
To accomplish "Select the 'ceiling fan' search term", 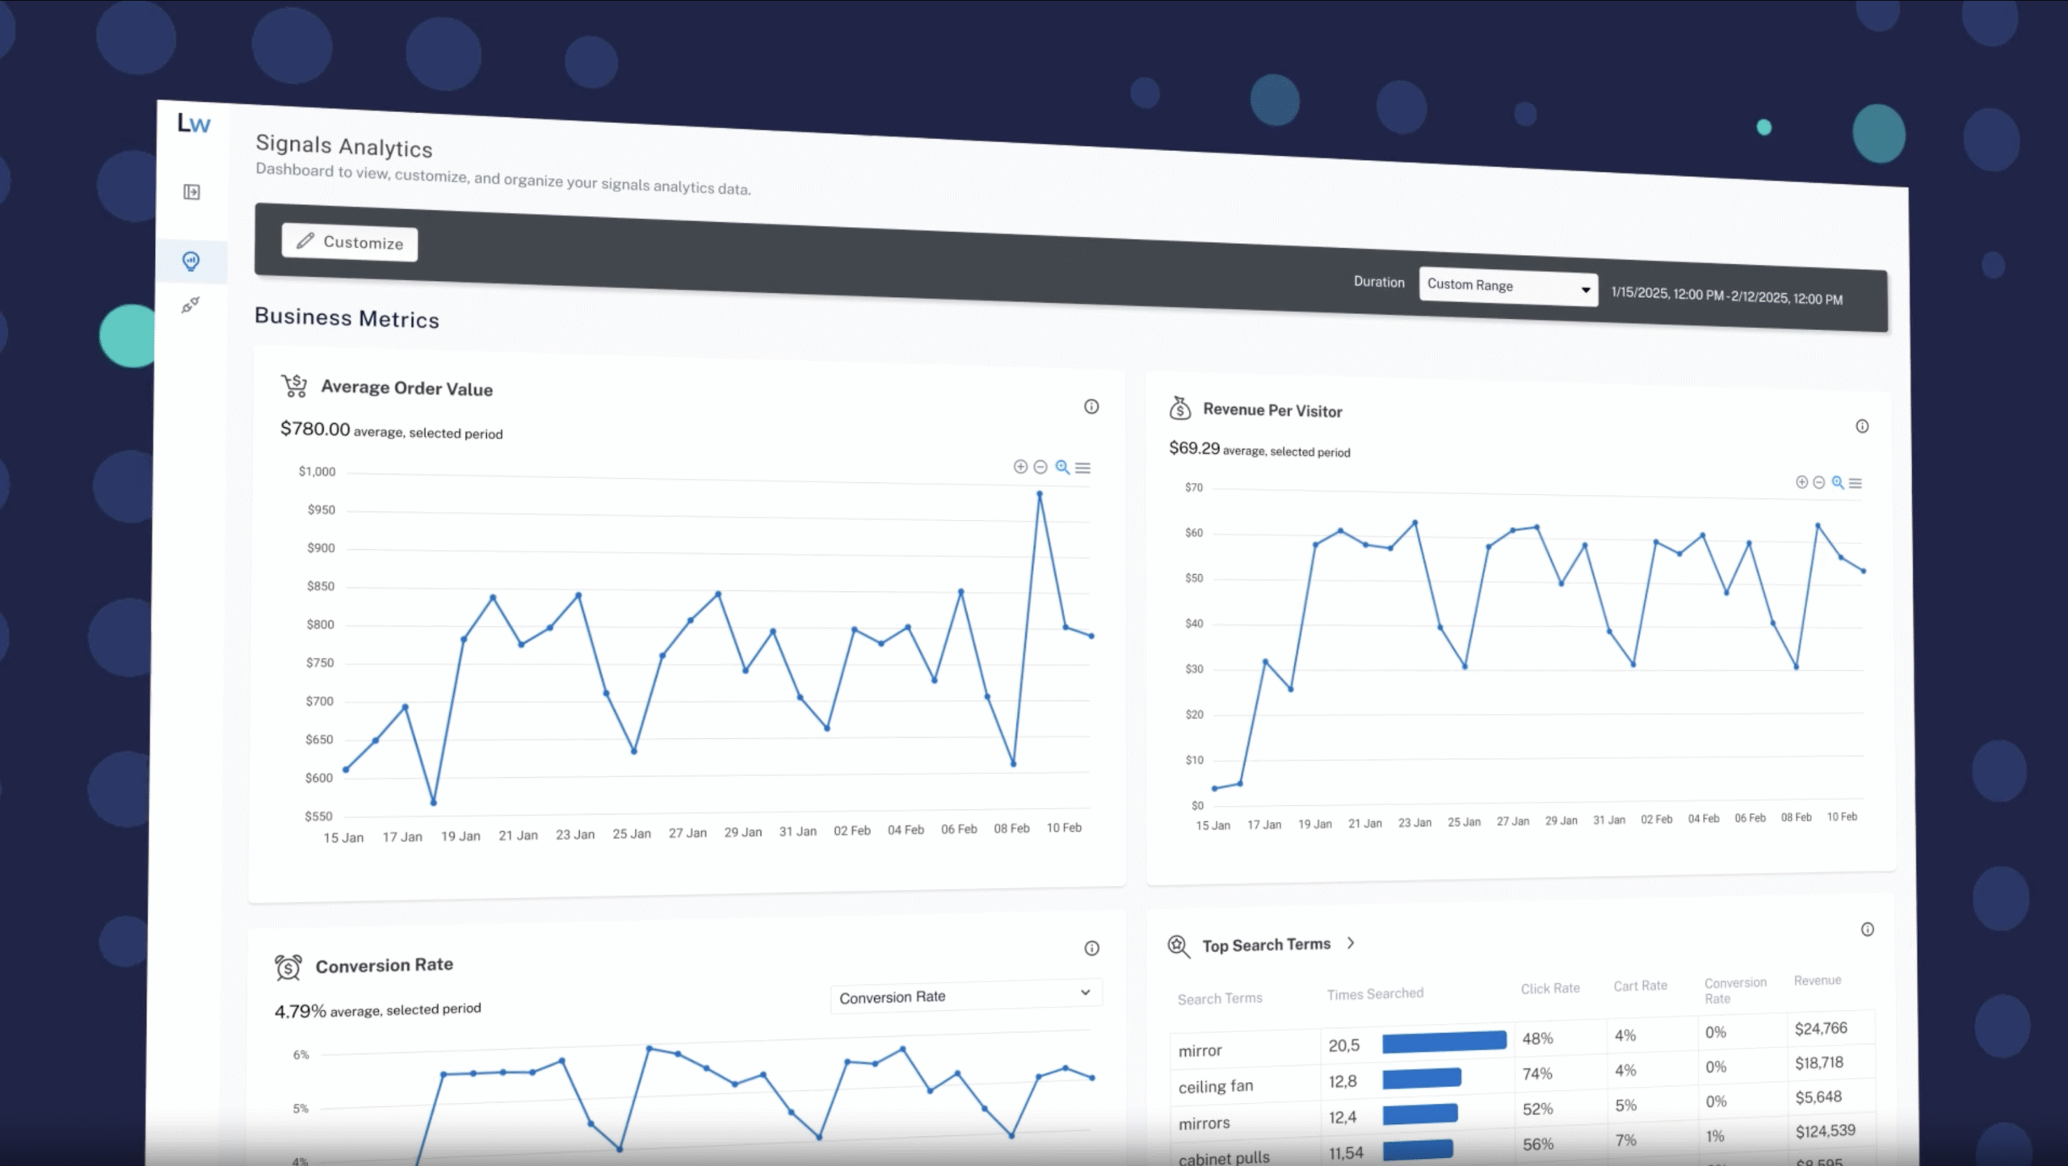I will coord(1216,1087).
